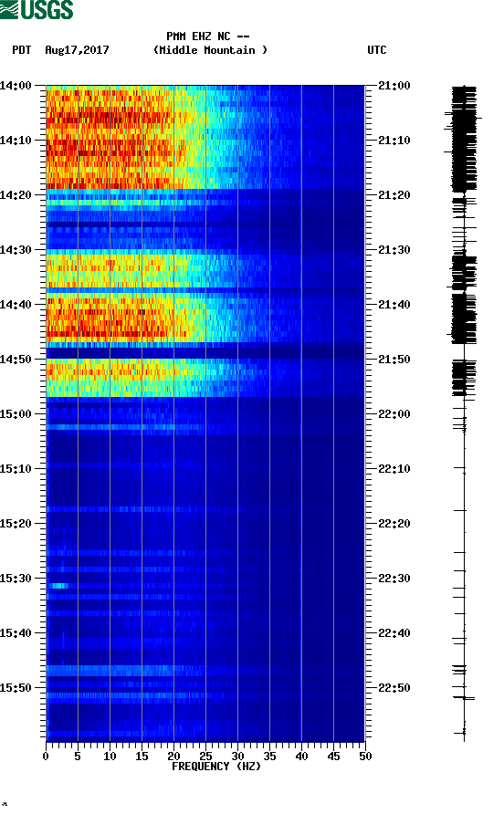504x814 pixels.
Task: Click the 14:00 PDT time label
Action: (x=16, y=86)
